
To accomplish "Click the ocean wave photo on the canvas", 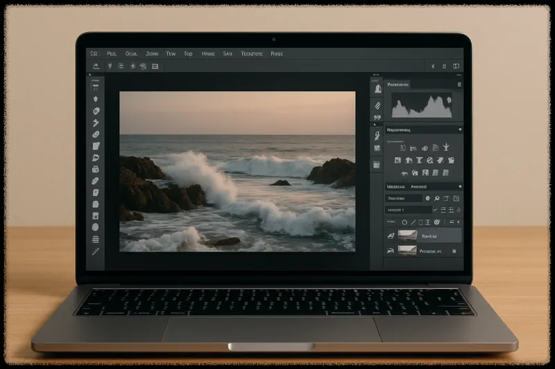I will tap(237, 172).
